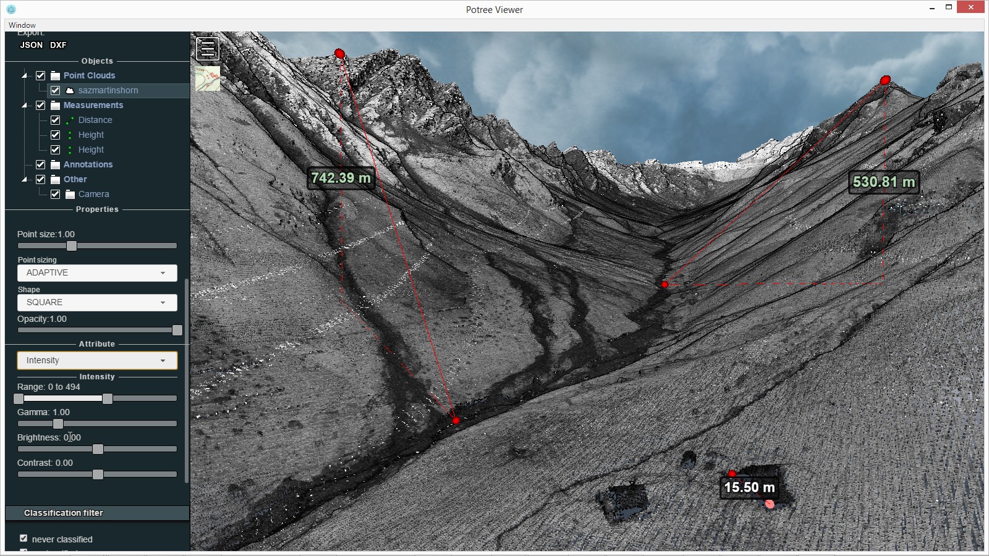Collapse the Measurements tree node
The width and height of the screenshot is (989, 556).
pyautogui.click(x=25, y=105)
